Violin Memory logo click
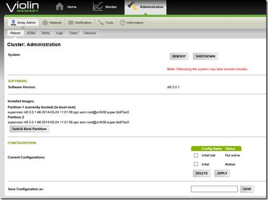The height and width of the screenshot is (200, 268). pos(22,7)
